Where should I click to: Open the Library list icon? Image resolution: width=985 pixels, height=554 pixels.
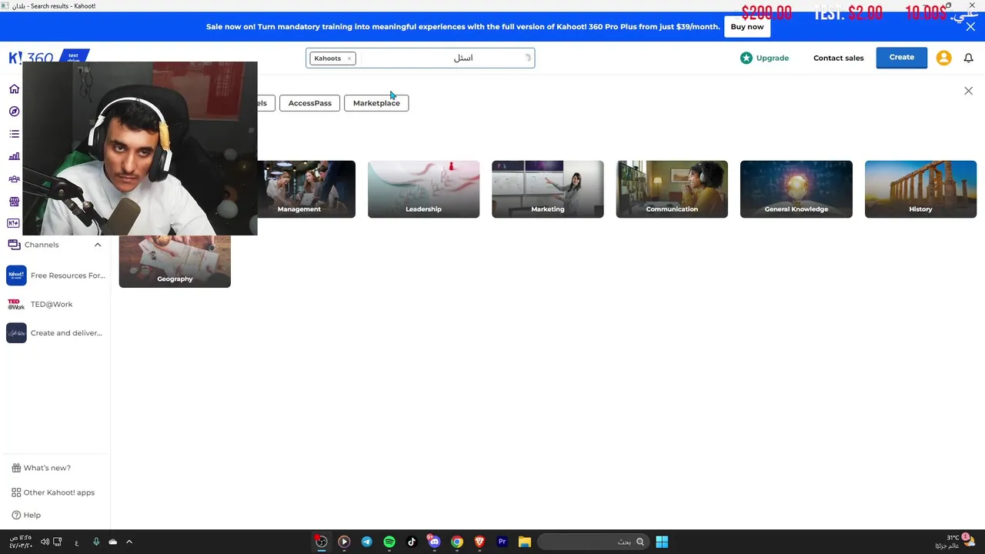pos(14,134)
